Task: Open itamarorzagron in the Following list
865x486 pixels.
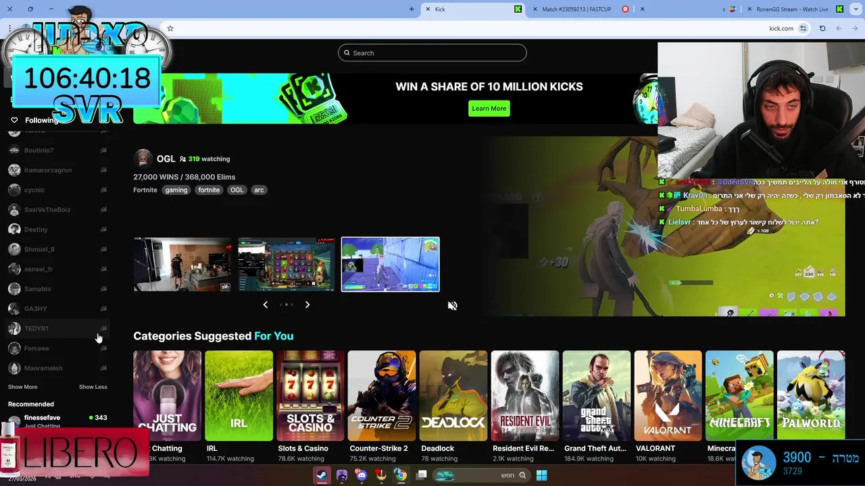Action: (x=57, y=170)
